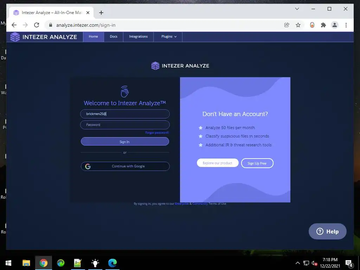360x270 pixels.
Task: Select the Intezer Analyze browser tab
Action: pyautogui.click(x=51, y=13)
